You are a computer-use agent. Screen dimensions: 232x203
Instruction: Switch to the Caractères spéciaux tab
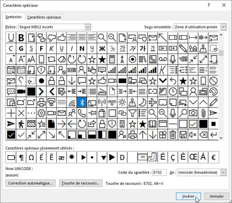click(x=44, y=17)
